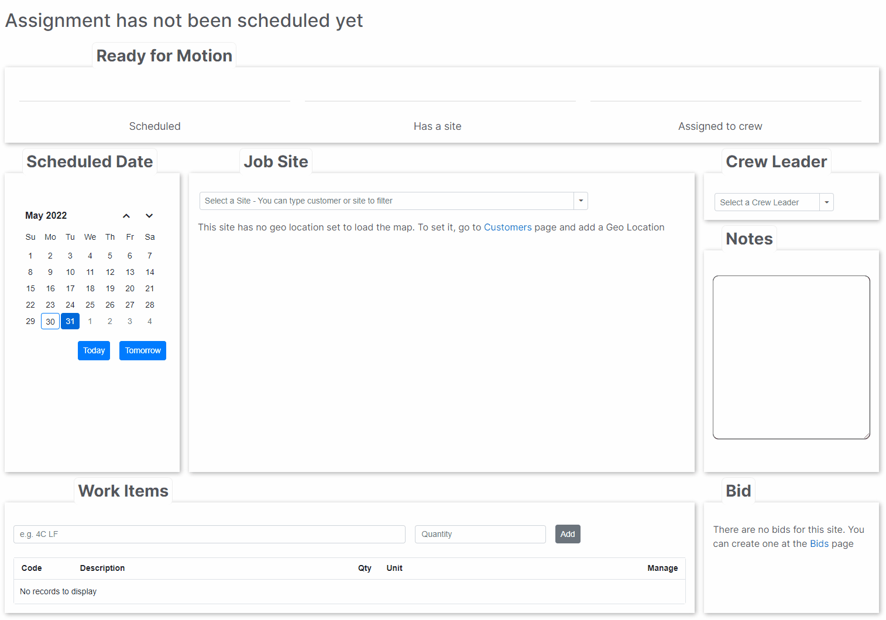Click the Tomorrow button
Screen dimensions: 886x620
point(143,351)
